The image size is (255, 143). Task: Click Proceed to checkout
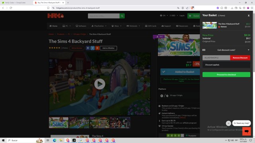point(226,75)
